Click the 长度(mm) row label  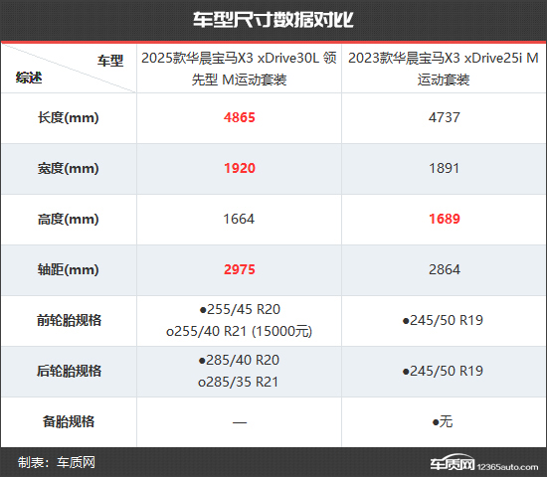(69, 118)
